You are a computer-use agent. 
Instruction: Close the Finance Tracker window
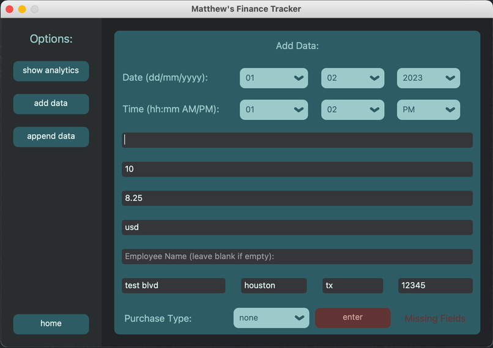(x=9, y=9)
